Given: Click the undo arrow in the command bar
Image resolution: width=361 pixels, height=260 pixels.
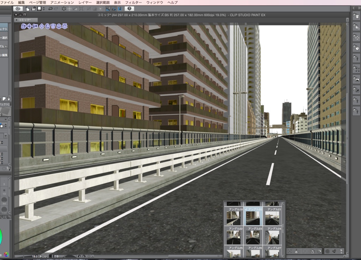Looking at the screenshot, I should tap(50, 7).
